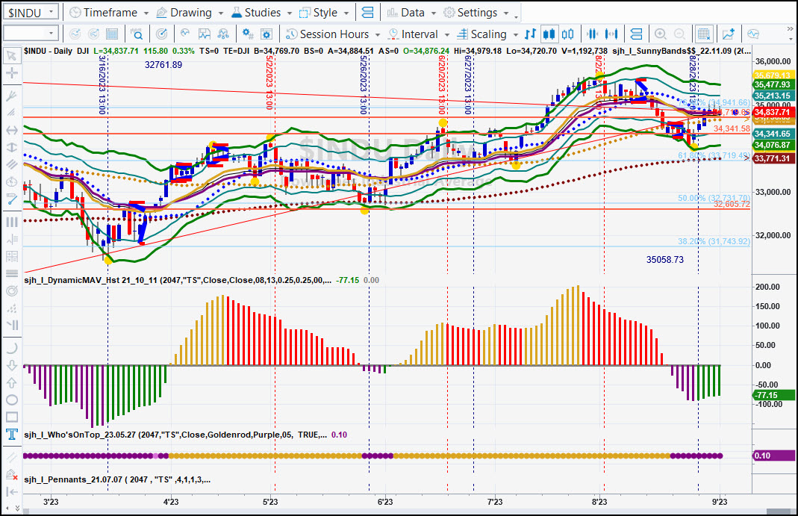798x516 pixels.
Task: Select the Text drawing tool
Action: [11, 434]
